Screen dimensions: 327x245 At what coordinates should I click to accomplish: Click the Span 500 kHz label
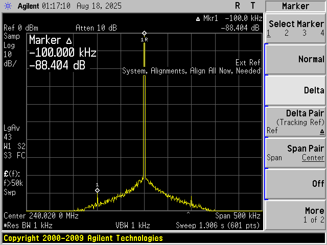pyautogui.click(x=238, y=215)
